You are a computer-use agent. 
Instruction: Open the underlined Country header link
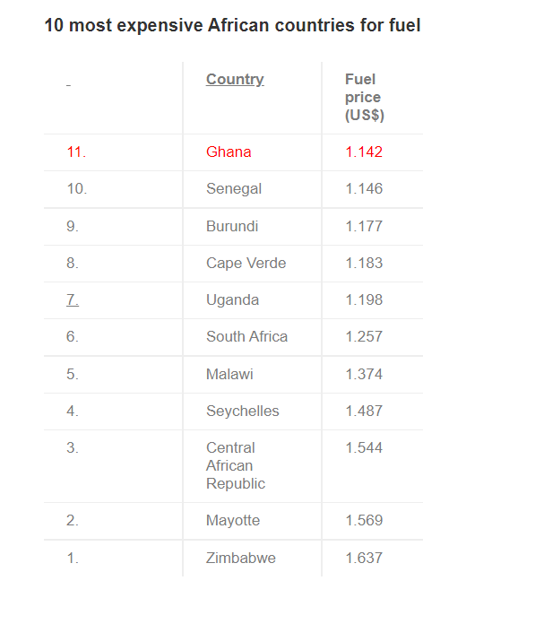(x=235, y=80)
